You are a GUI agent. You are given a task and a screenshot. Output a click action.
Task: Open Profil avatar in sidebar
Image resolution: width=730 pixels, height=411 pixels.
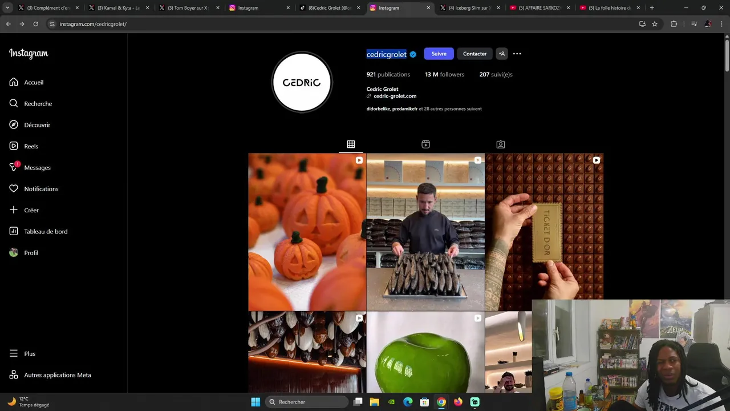[14, 252]
